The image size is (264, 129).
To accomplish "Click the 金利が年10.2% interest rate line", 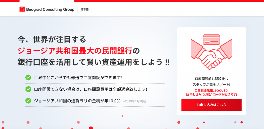I will pyautogui.click(x=77, y=101).
